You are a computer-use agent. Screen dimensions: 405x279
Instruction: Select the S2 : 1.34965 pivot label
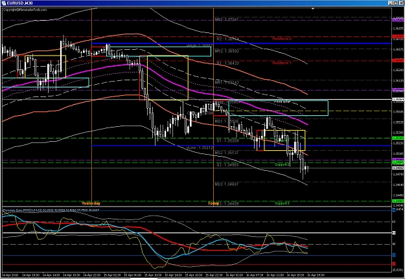click(x=227, y=164)
